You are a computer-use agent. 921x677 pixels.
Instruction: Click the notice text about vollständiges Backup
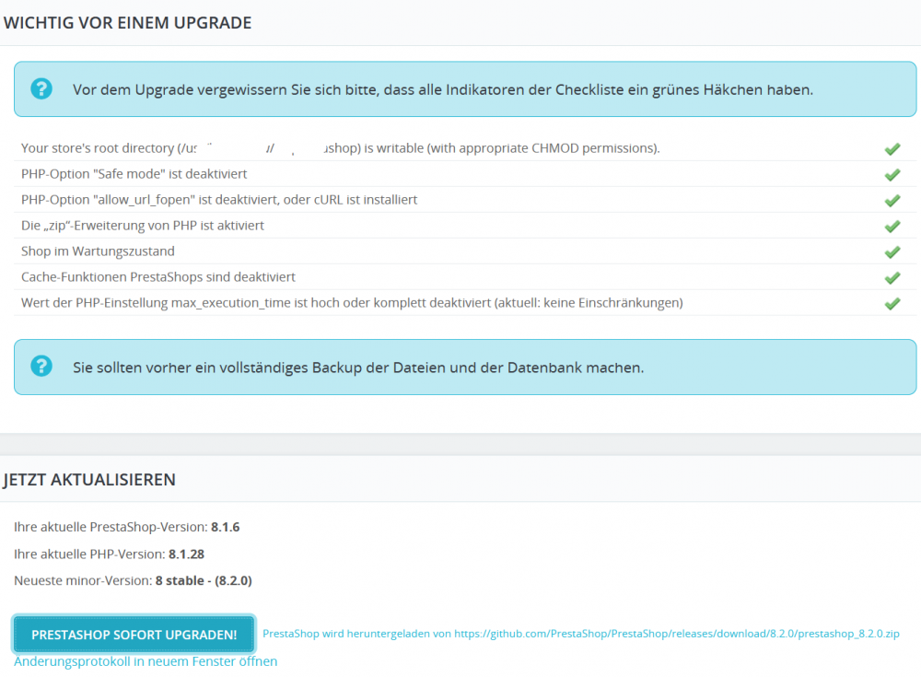click(358, 368)
